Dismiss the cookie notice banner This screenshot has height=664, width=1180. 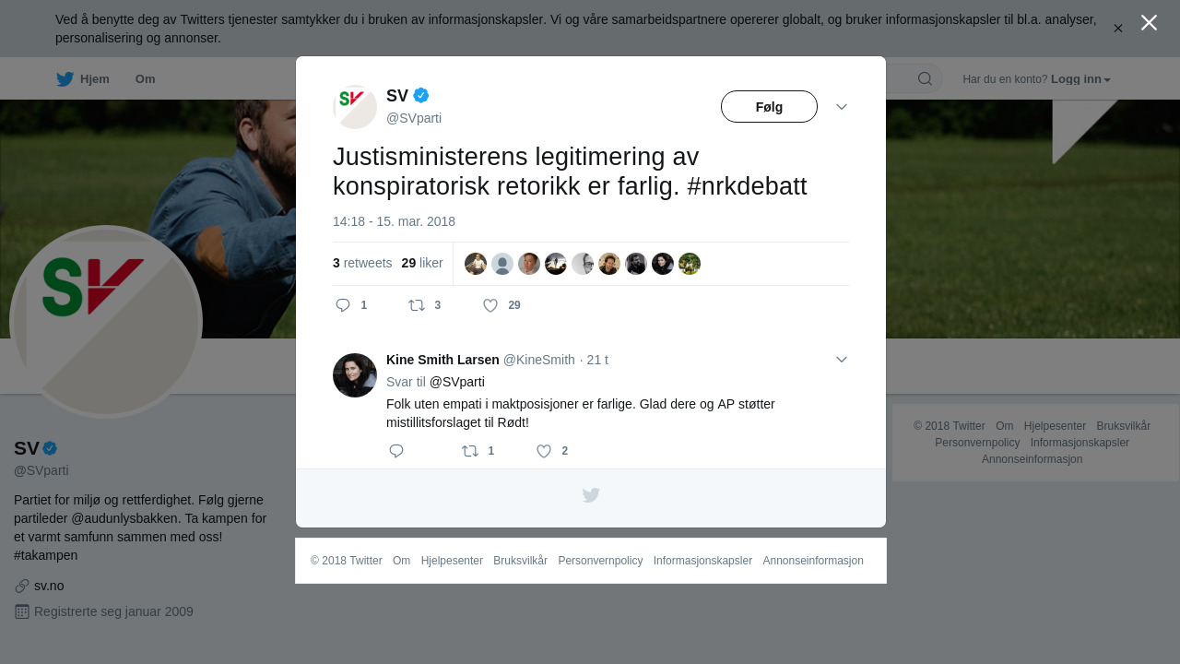tap(1117, 29)
